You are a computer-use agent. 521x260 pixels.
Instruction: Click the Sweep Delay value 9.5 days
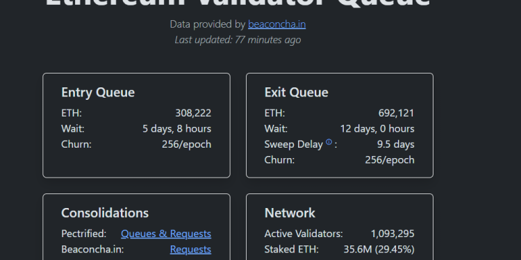click(396, 145)
